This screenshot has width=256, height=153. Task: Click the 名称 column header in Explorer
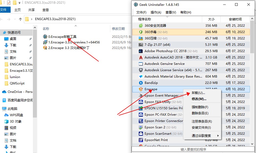click(x=46, y=29)
